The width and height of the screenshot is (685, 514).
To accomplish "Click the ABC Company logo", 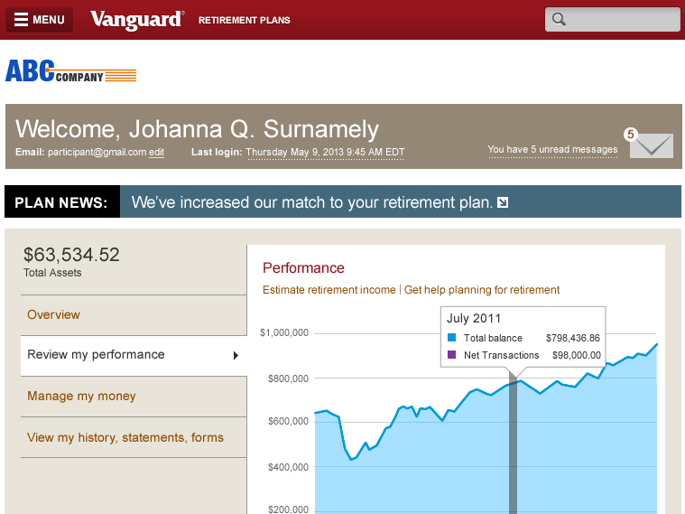I will click(70, 70).
